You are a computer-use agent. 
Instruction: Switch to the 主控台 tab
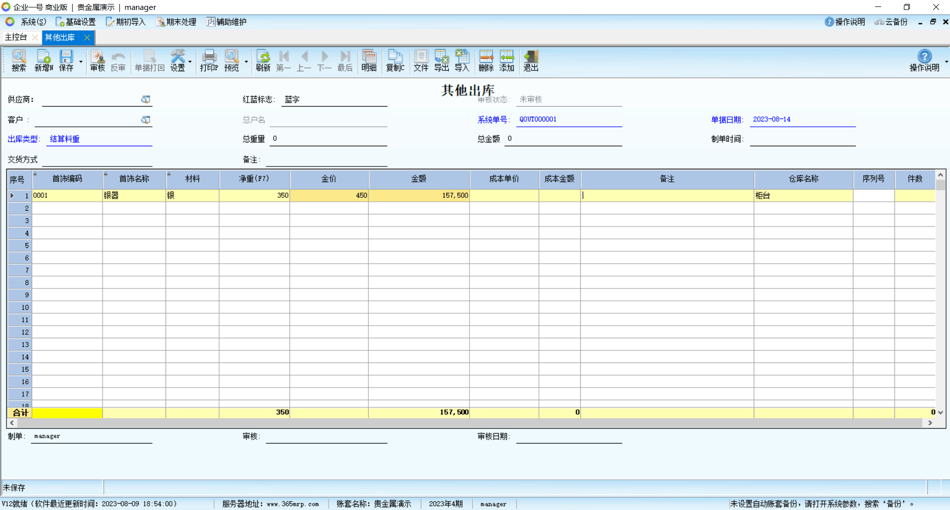(x=16, y=37)
